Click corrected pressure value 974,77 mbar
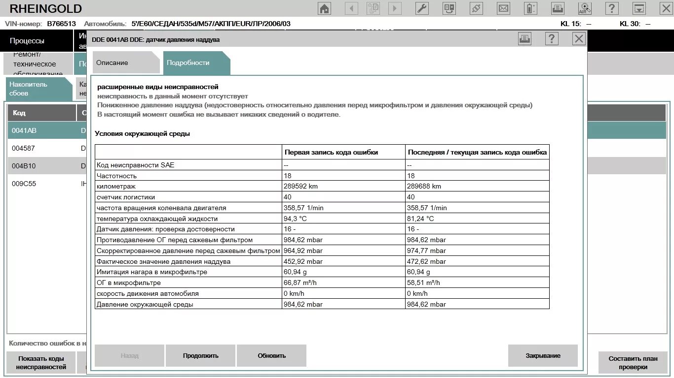 point(426,251)
